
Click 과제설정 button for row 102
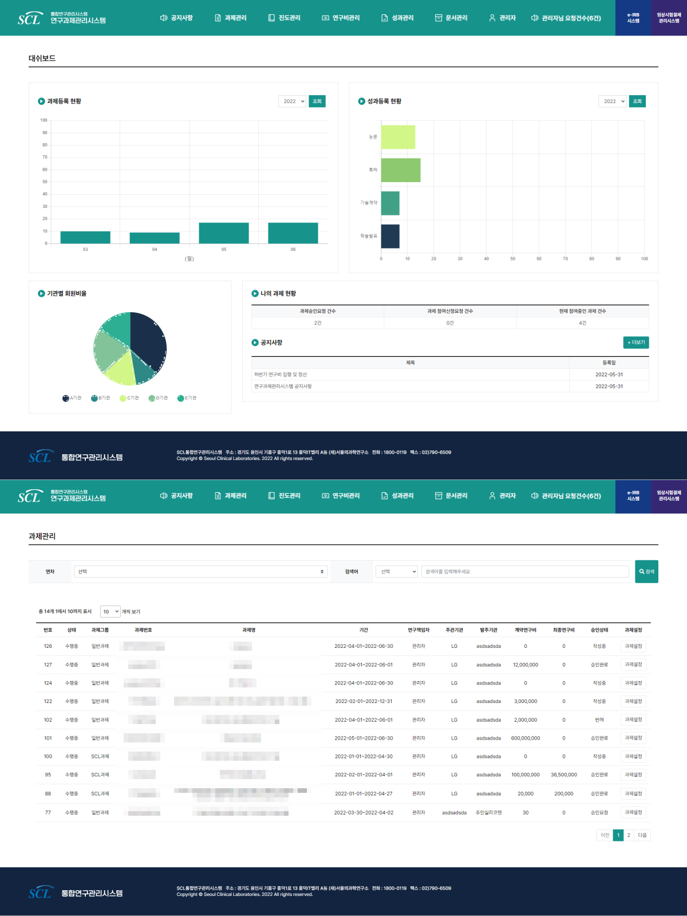point(633,720)
